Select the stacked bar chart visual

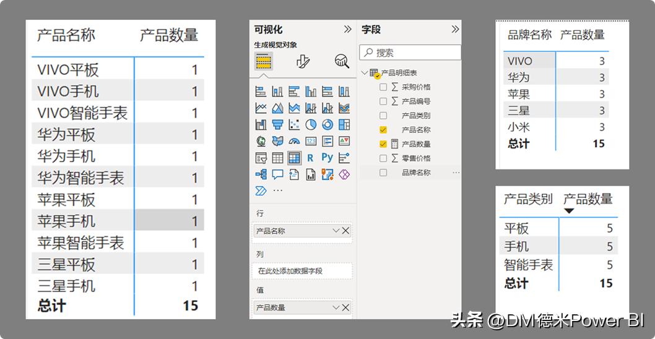[261, 91]
